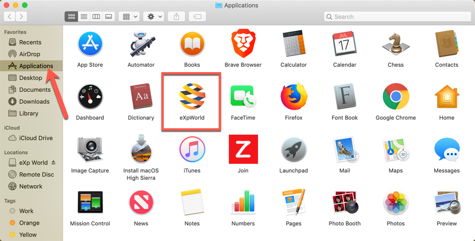Open iCloud Drive in the sidebar

pyautogui.click(x=31, y=138)
